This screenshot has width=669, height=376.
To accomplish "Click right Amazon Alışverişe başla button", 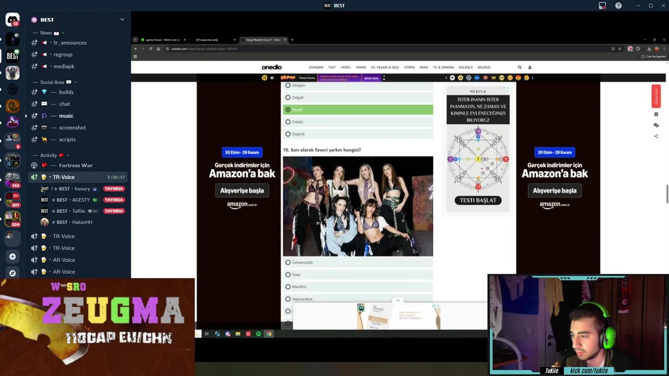I will pyautogui.click(x=555, y=191).
